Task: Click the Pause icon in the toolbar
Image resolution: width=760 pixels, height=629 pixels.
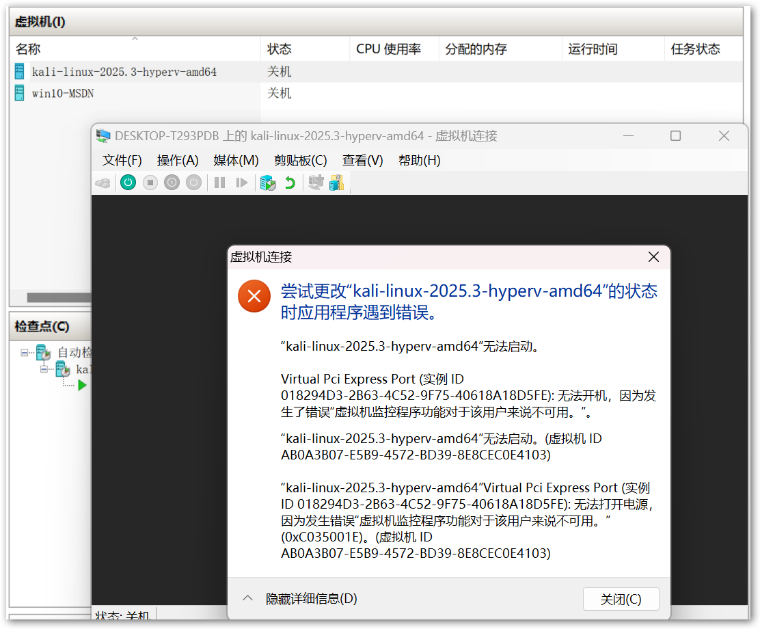Action: tap(219, 183)
